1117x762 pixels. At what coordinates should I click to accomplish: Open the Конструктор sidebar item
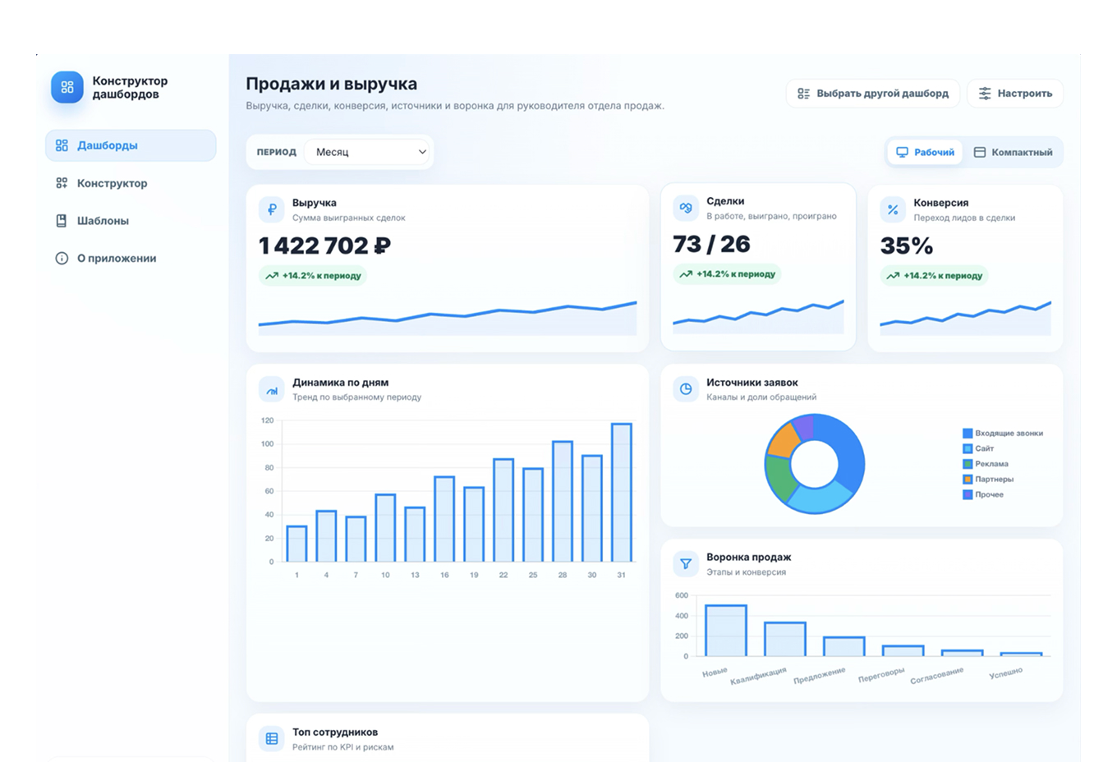point(131,183)
